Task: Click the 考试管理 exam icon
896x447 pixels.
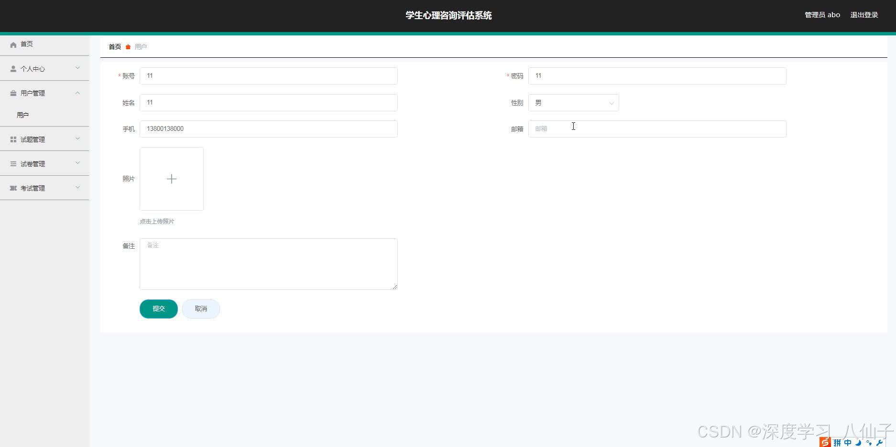Action: coord(13,188)
